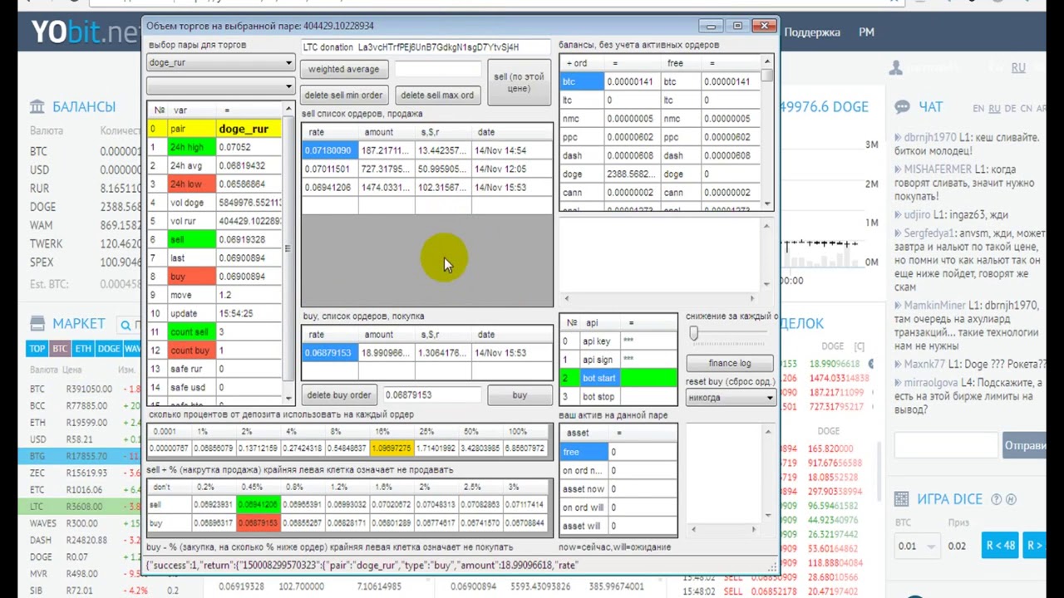Select the TOP market tab
Image resolution: width=1064 pixels, height=598 pixels.
[37, 349]
